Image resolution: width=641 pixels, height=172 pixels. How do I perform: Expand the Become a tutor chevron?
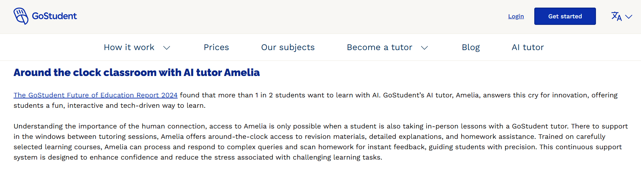point(424,48)
